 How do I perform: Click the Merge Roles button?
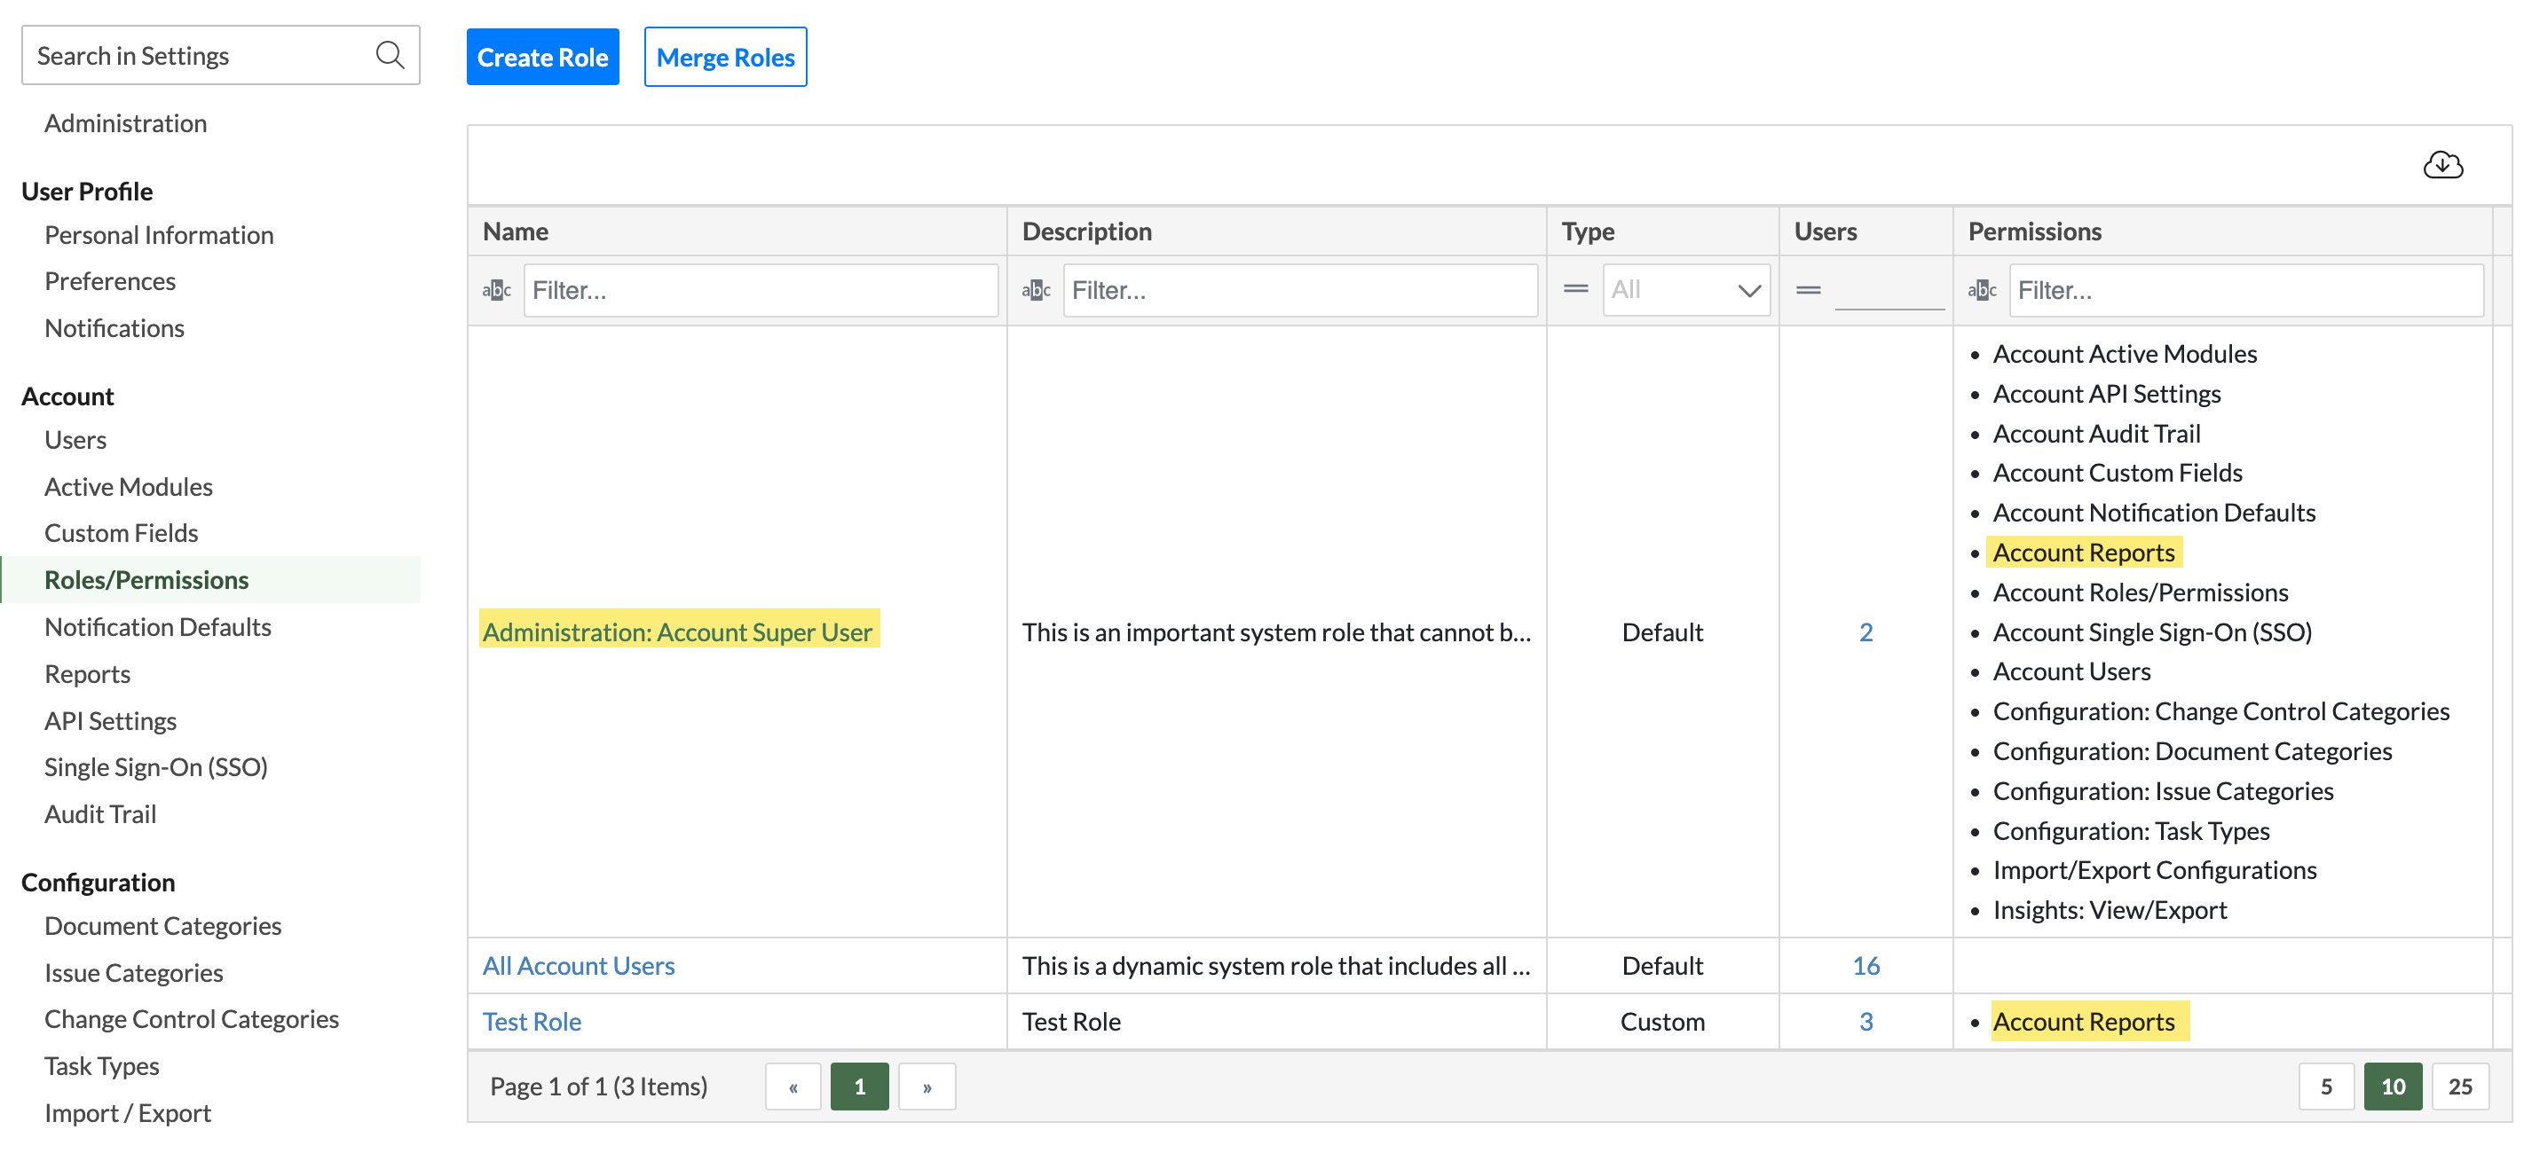point(725,57)
